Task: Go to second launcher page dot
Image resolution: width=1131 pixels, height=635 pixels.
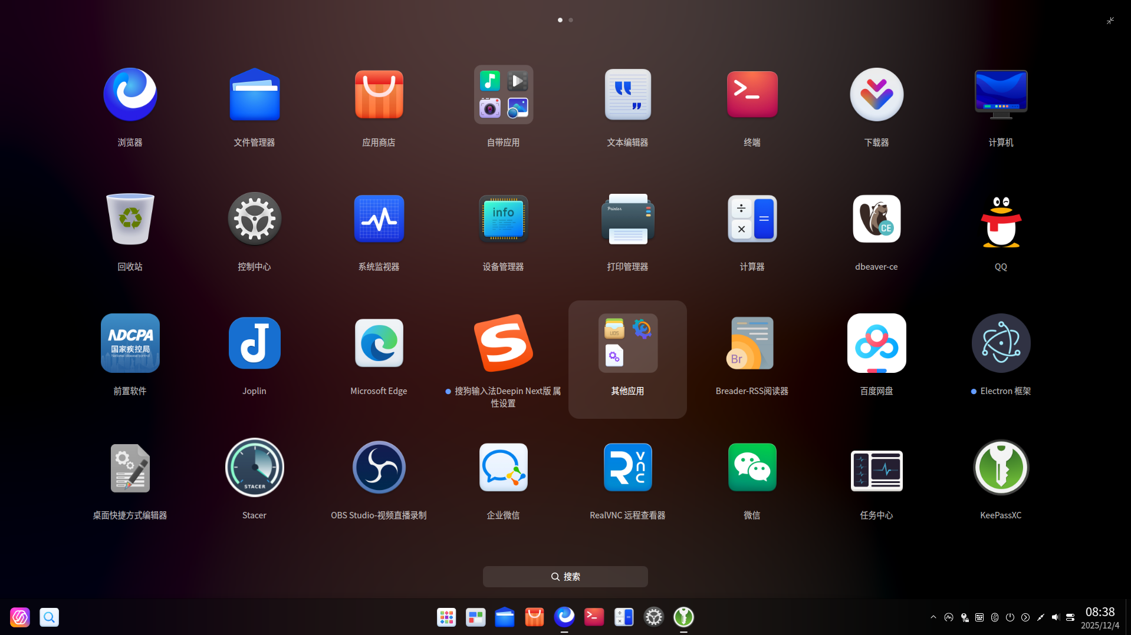Action: coord(570,20)
